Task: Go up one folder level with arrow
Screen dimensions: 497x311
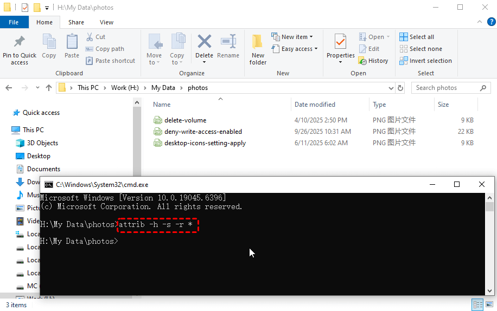Action: 49,88
